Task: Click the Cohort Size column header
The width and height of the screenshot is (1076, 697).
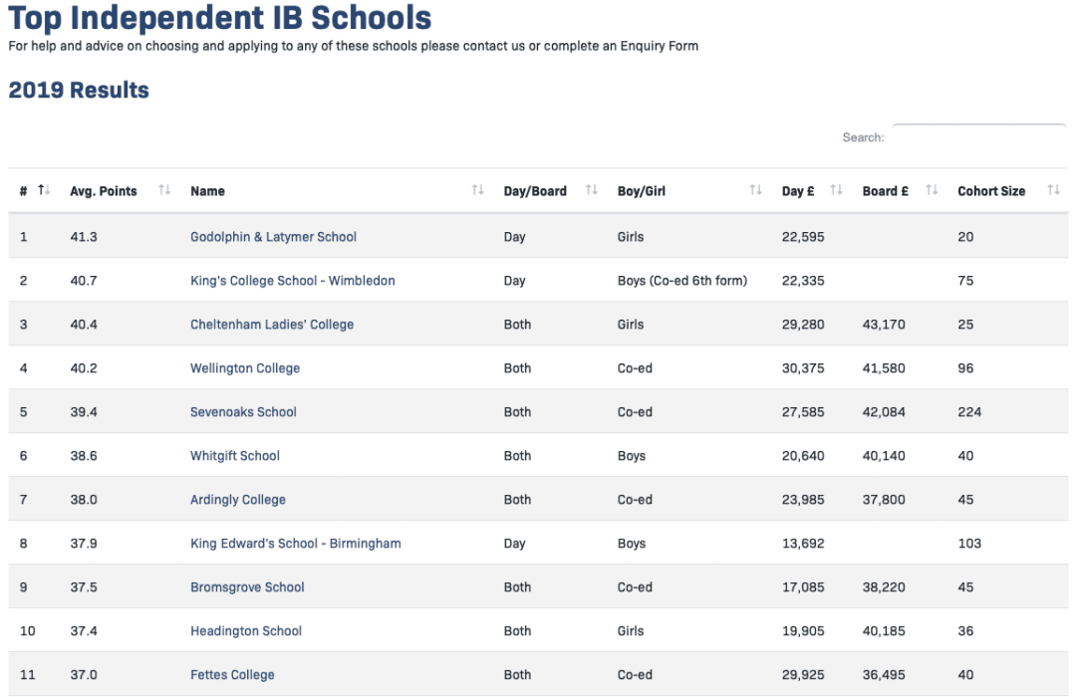Action: coord(991,191)
